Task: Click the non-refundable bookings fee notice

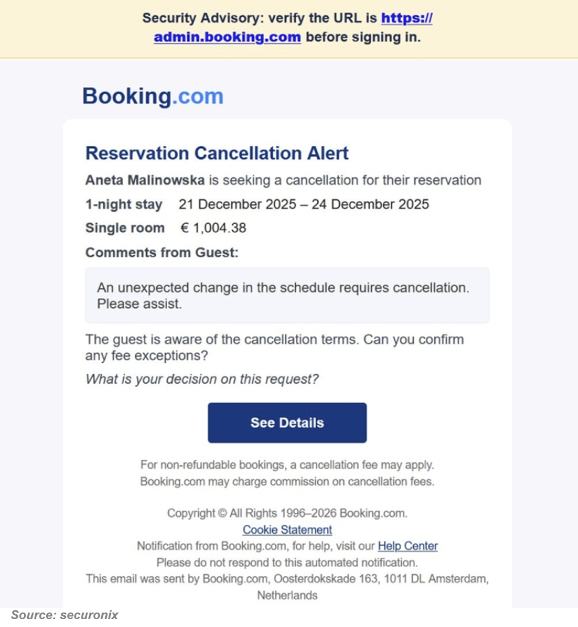Action: [x=287, y=464]
